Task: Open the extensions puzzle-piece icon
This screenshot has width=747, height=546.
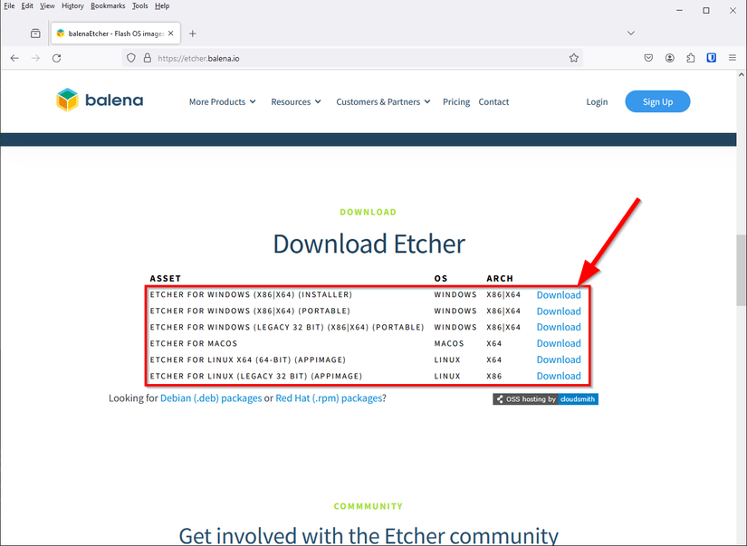Action: click(x=690, y=56)
